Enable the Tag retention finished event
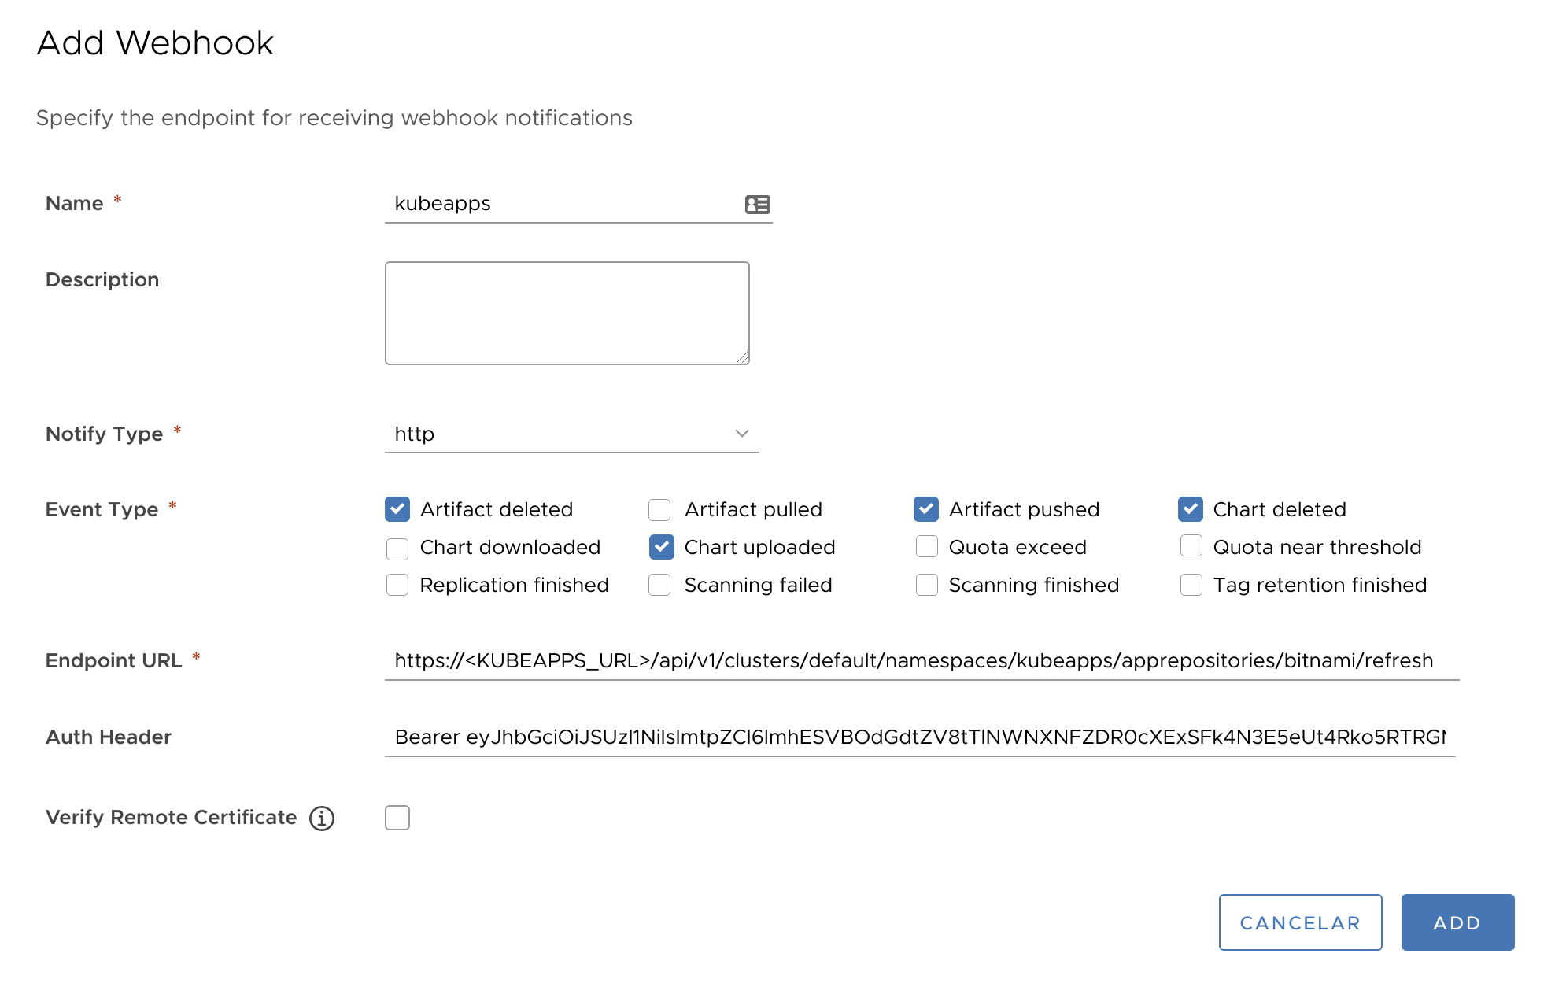Image resolution: width=1566 pixels, height=983 pixels. tap(1191, 585)
